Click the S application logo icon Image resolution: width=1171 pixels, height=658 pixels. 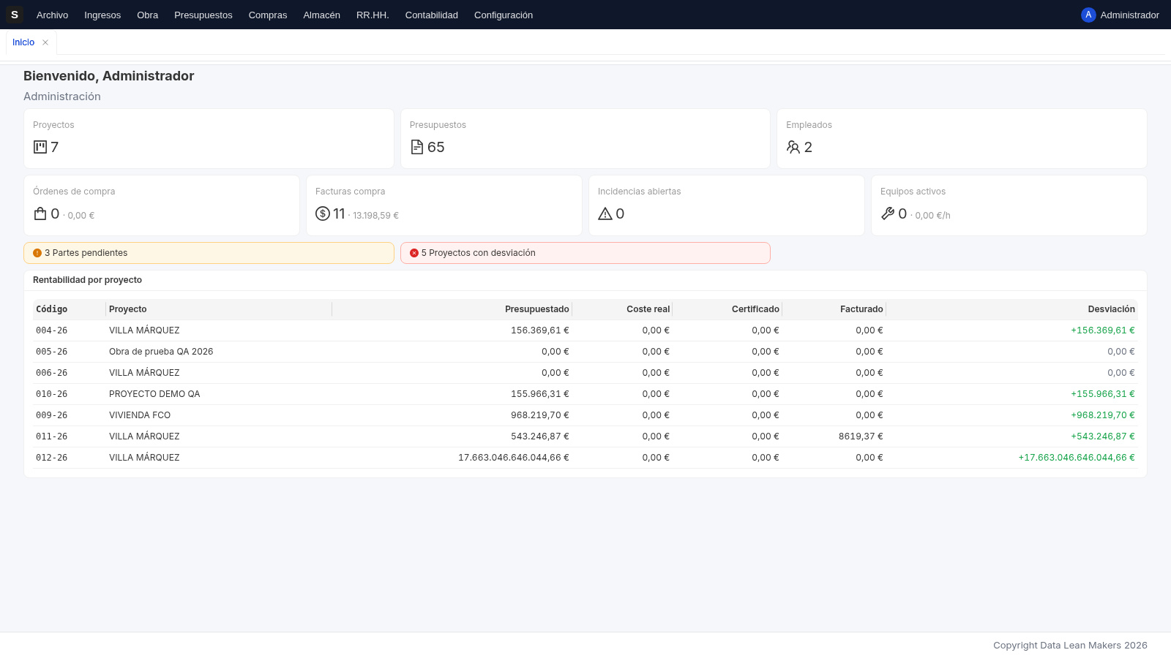15,15
